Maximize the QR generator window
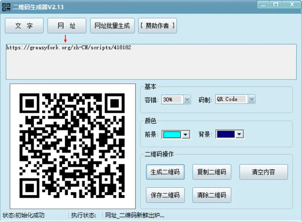The width and height of the screenshot is (302, 222). click(x=276, y=5)
